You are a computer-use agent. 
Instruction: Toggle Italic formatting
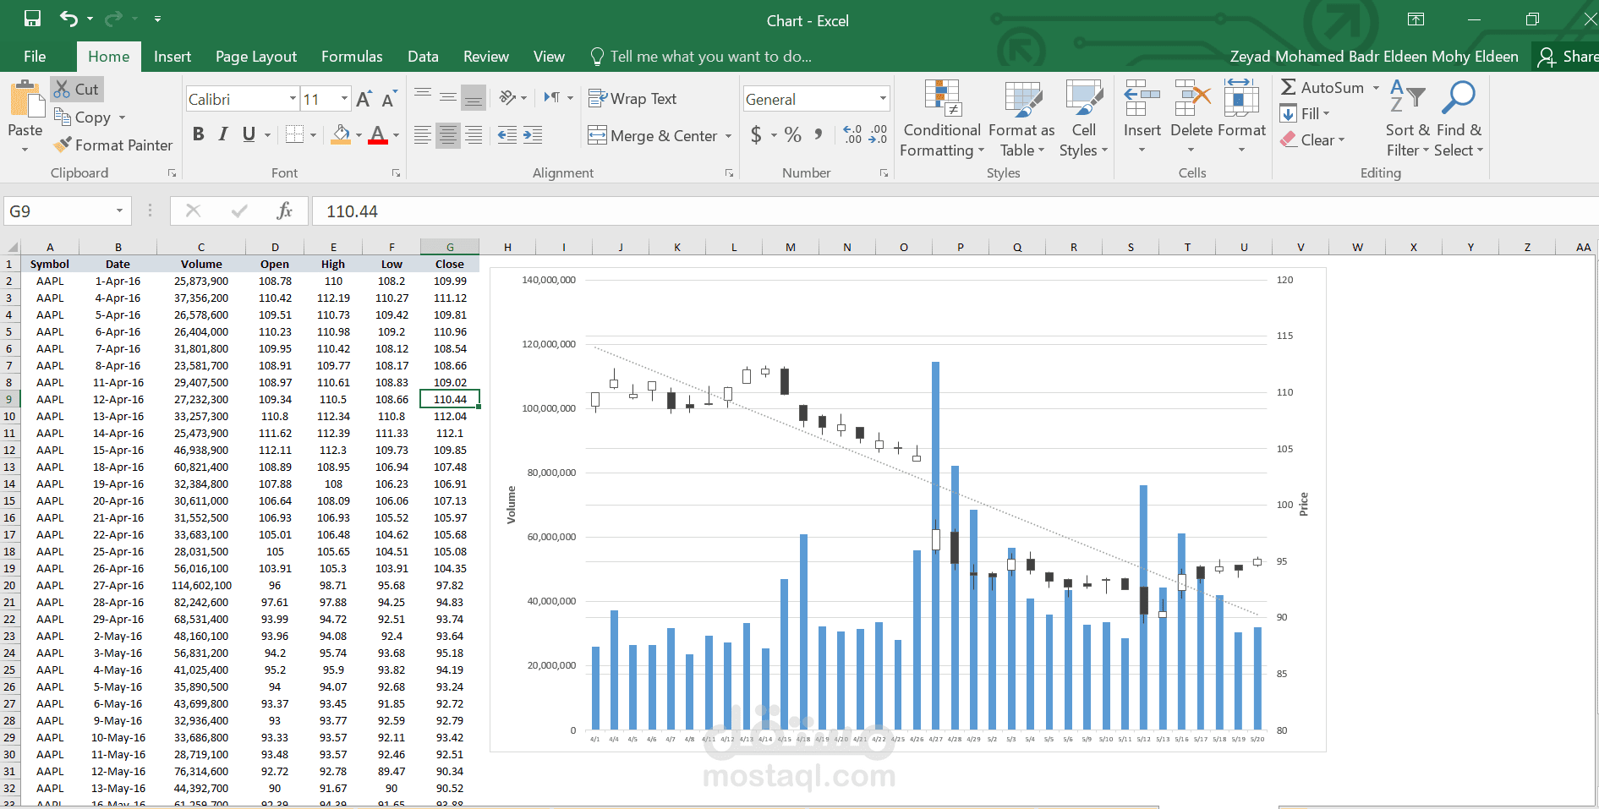pos(223,134)
